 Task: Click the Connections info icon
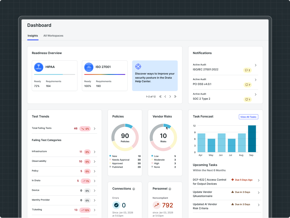(134, 189)
